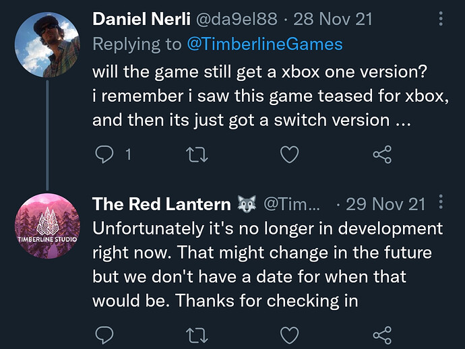Share Daniel Nerli's tweet
465x349 pixels.
pos(382,154)
